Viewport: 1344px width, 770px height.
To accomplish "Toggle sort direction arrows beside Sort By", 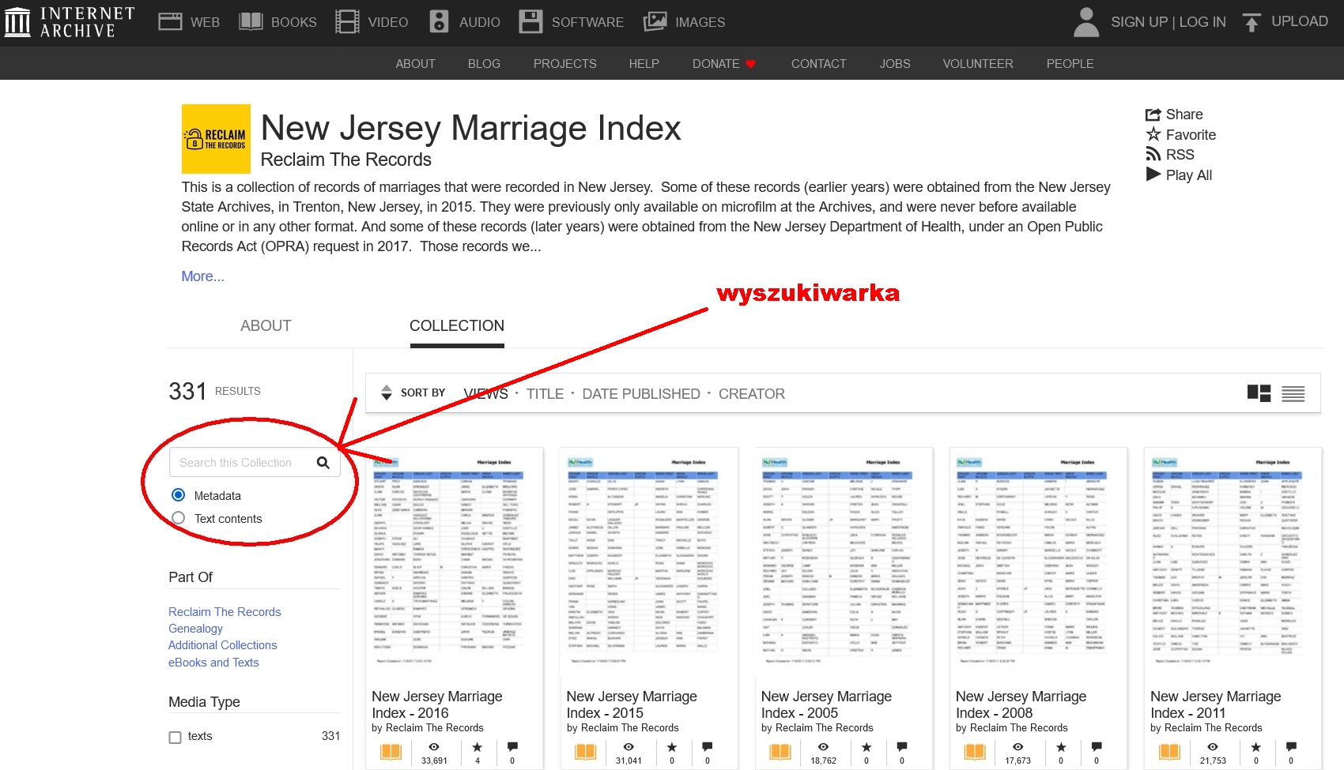I will [x=387, y=393].
